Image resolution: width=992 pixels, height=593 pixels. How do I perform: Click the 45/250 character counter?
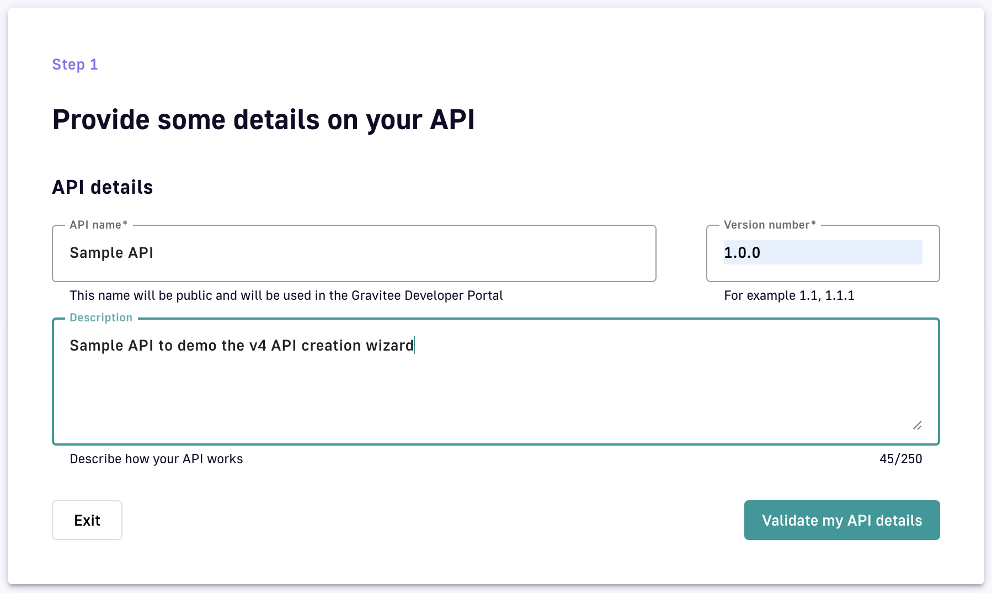[900, 459]
